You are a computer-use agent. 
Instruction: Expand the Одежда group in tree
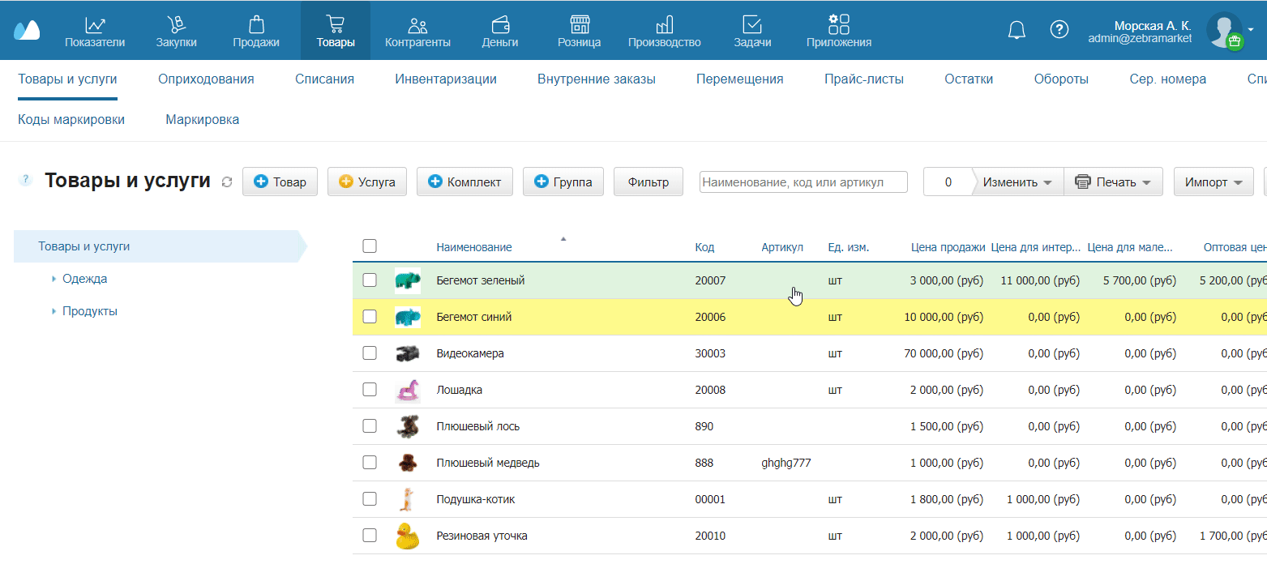pyautogui.click(x=54, y=279)
